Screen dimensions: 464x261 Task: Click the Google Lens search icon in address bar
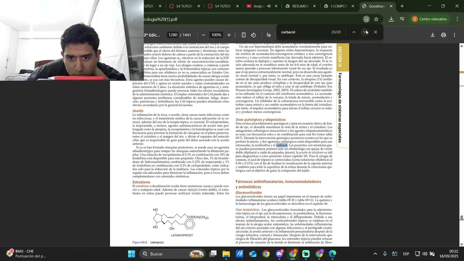click(366, 19)
